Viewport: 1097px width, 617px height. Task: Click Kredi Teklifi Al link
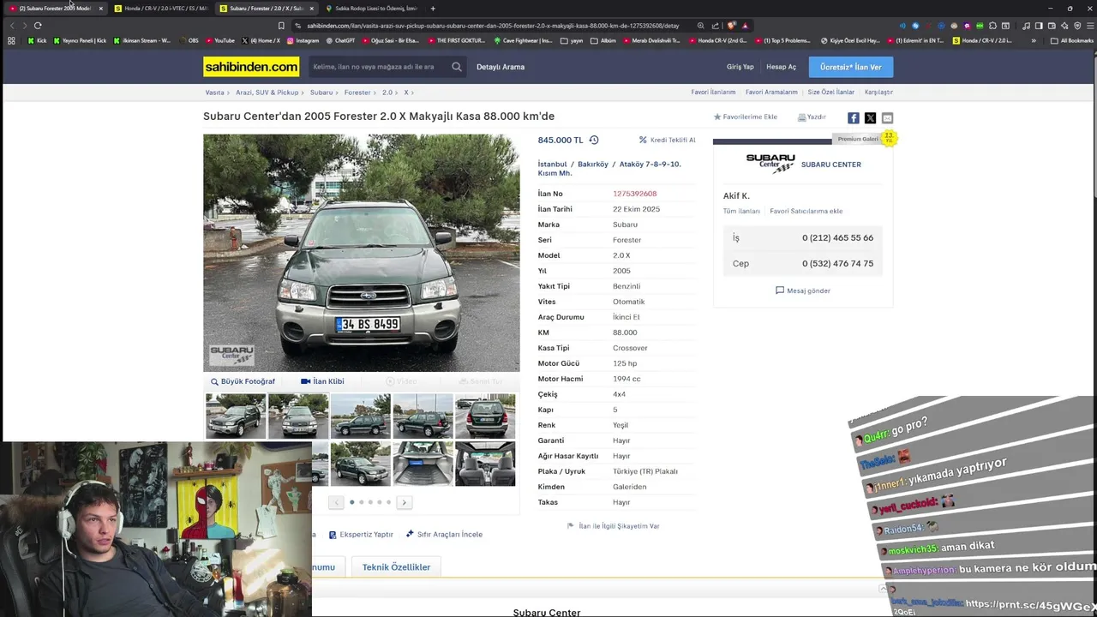[668, 140]
